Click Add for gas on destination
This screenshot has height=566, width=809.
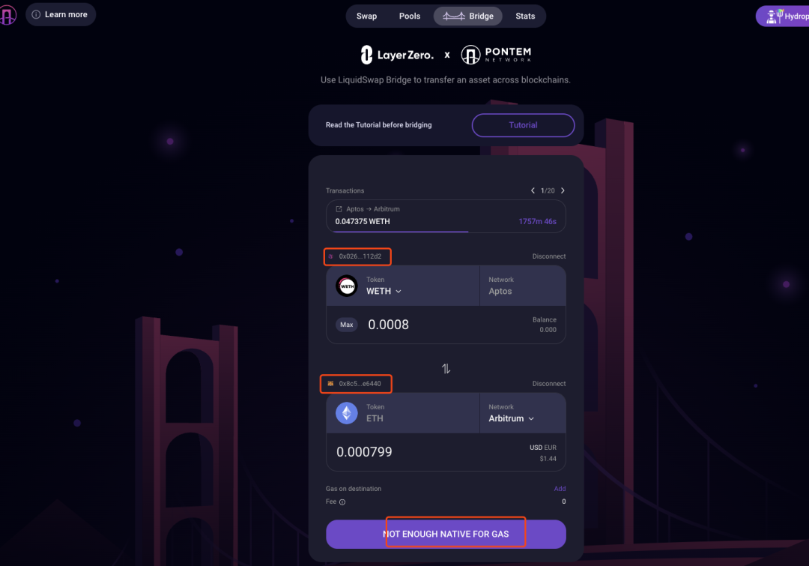coord(560,489)
